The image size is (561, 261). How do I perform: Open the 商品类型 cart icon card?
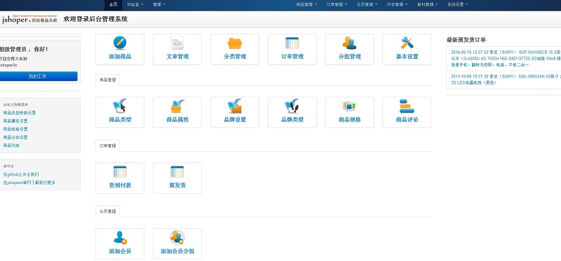[x=120, y=113]
